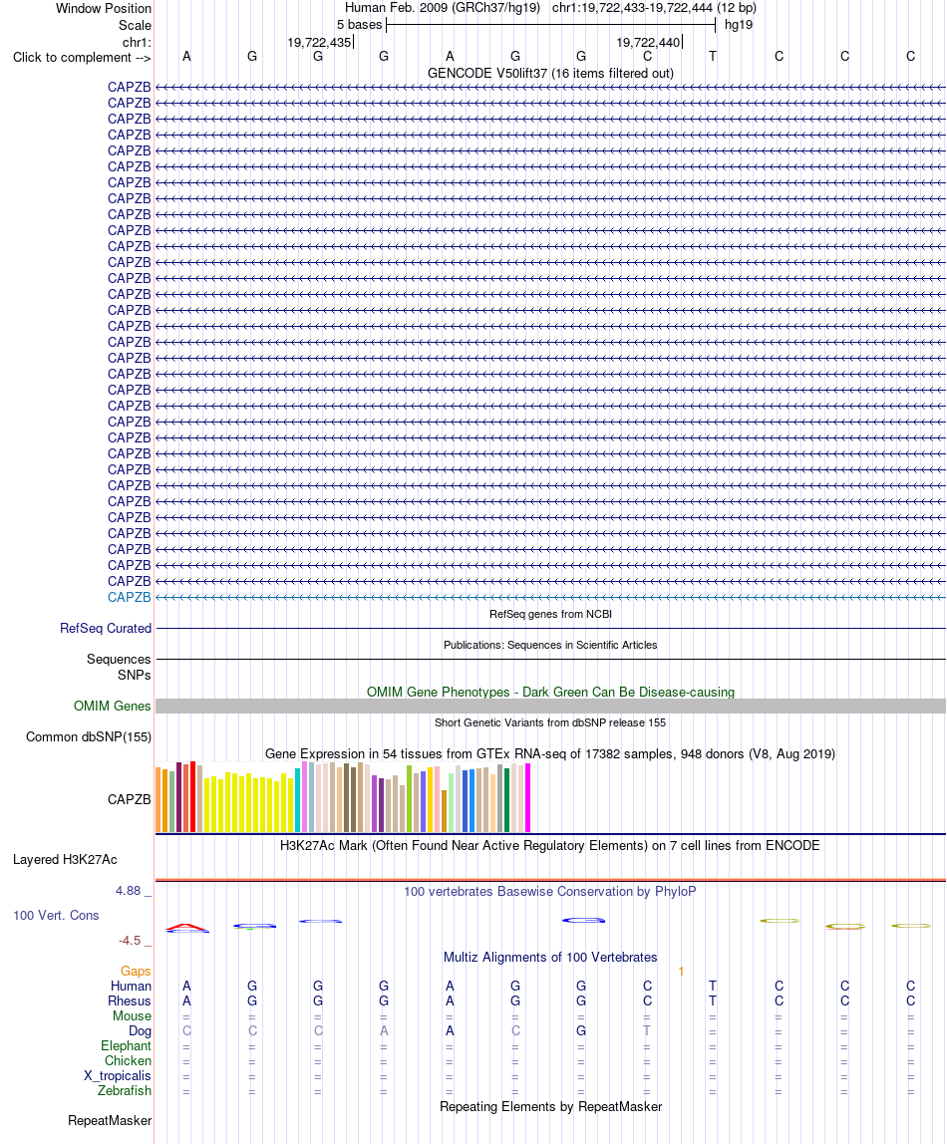The width and height of the screenshot is (947, 1144).
Task: Click the '5 bases' scale bar label
Action: (359, 24)
